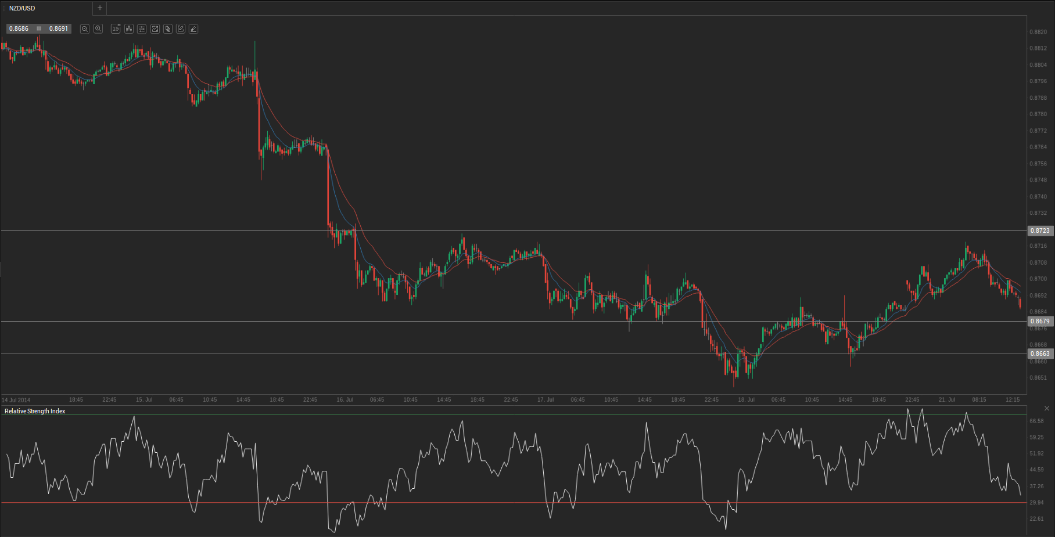Click the duplicate chart icon
The width and height of the screenshot is (1055, 537).
pos(168,29)
